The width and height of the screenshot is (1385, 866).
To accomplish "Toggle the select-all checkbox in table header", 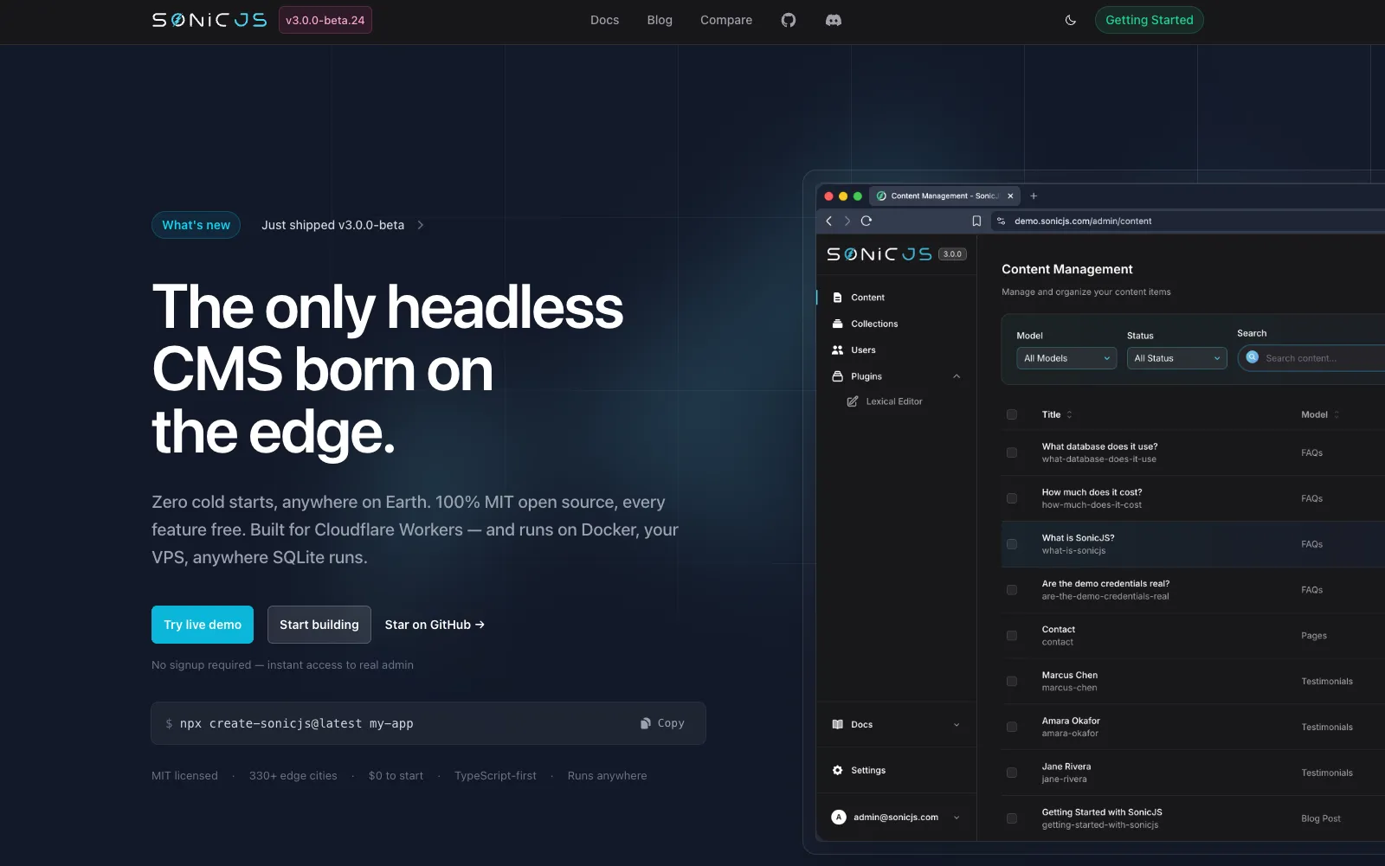I will point(1012,414).
